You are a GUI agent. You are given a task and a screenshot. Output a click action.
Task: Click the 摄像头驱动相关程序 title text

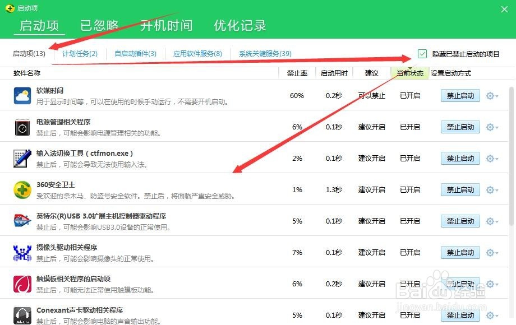pyautogui.click(x=67, y=248)
